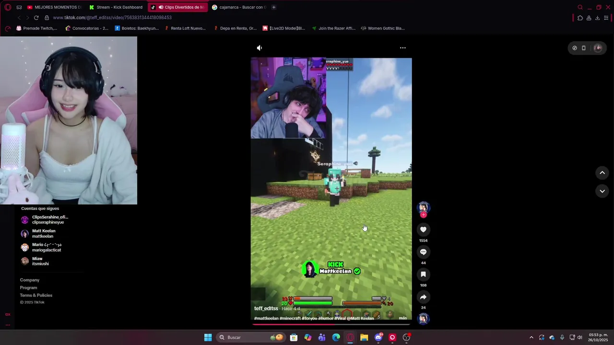Open the browser profile account icon
The width and height of the screenshot is (614, 345).
tap(589, 18)
